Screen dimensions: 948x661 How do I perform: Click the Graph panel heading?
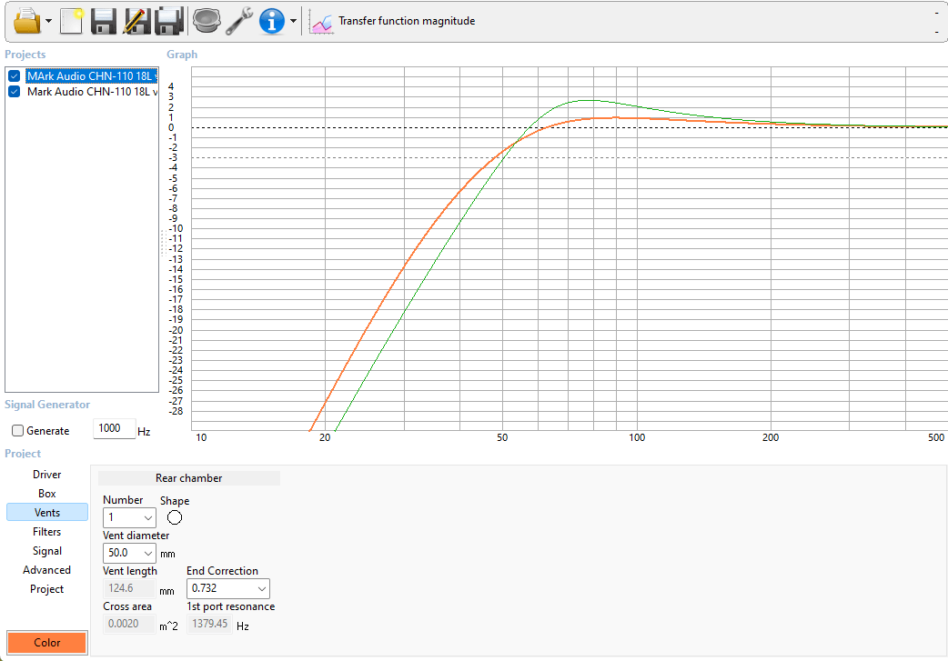click(x=182, y=55)
